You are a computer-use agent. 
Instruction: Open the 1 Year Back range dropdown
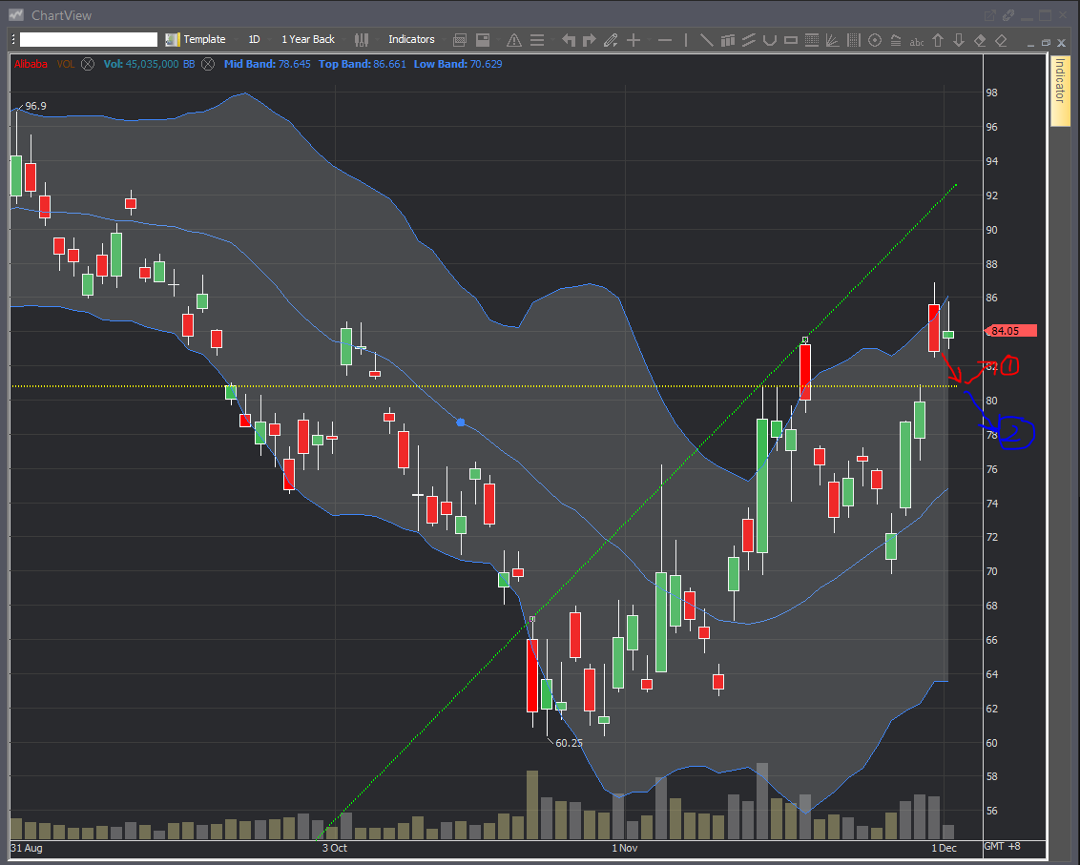pos(307,39)
